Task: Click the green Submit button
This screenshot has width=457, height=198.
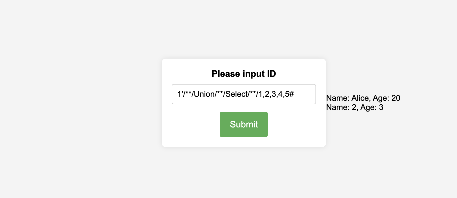Action: [243, 124]
